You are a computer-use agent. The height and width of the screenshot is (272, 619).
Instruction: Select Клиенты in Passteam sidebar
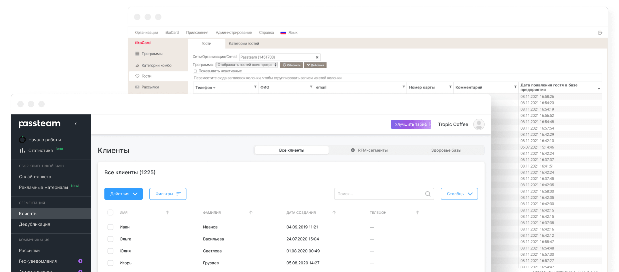click(51, 213)
